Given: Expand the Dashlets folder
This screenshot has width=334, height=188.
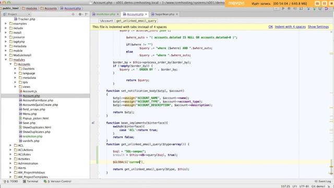Looking at the screenshot, I should (15, 68).
